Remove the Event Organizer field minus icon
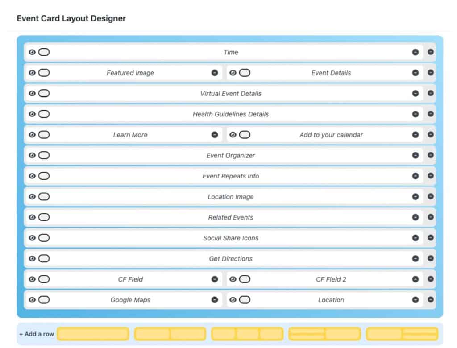457x348 pixels. tap(415, 155)
